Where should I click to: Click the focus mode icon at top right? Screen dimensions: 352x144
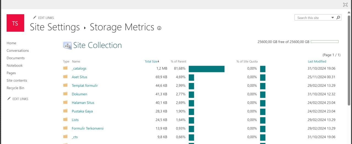pos(345,5)
